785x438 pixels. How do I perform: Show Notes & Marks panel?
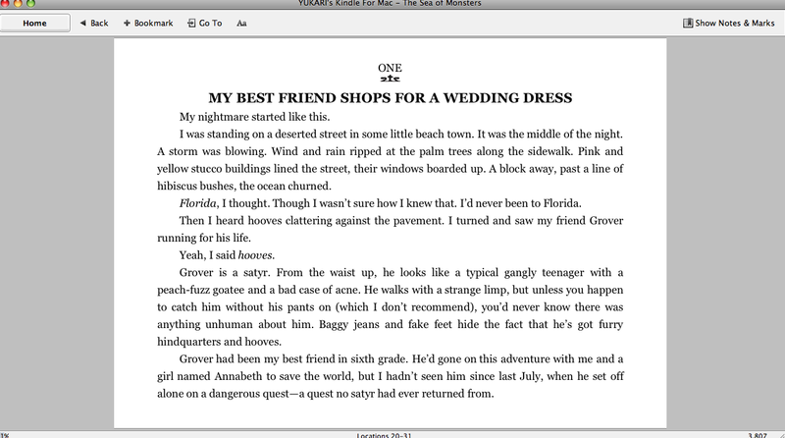(x=728, y=23)
